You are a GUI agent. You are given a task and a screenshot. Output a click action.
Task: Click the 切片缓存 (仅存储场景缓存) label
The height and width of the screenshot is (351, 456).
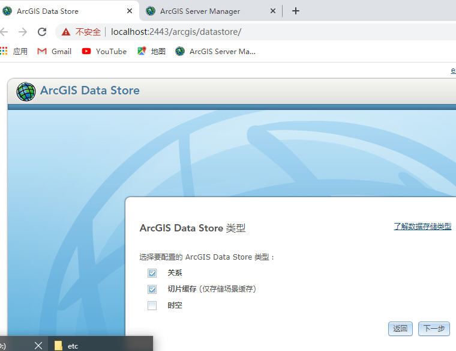click(x=212, y=289)
